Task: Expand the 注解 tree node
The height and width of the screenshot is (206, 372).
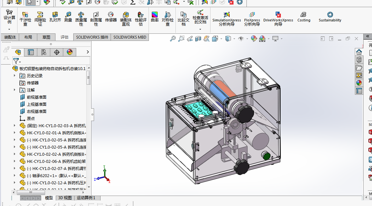Action: 15,90
